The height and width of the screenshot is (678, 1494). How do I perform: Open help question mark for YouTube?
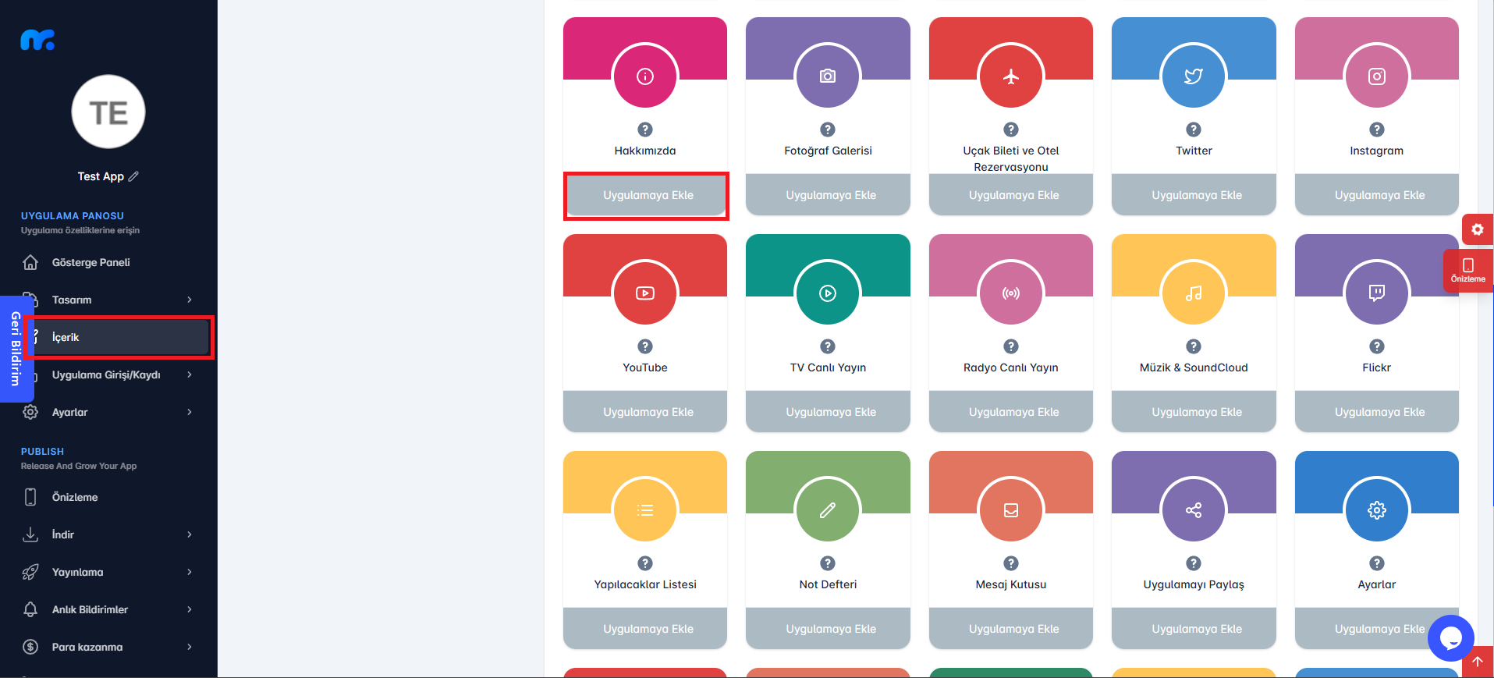click(644, 346)
